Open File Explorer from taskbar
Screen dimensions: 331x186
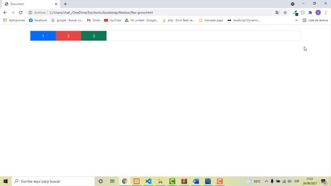point(160,181)
